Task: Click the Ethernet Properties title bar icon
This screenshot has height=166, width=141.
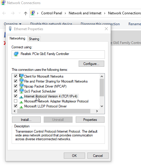Action: 10,29
